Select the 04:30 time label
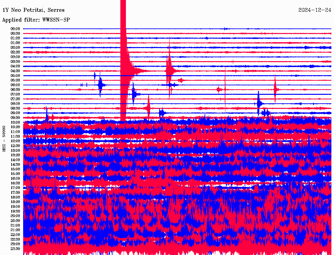334x255 pixels. (x=15, y=71)
